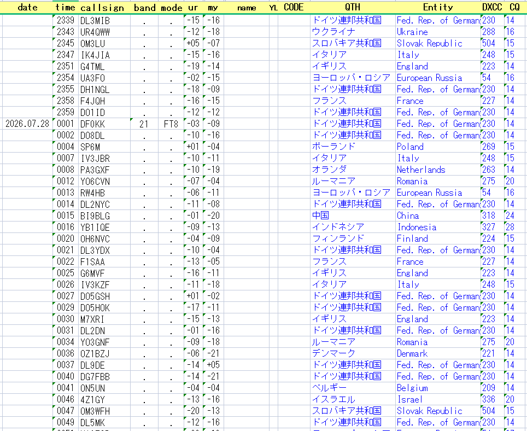Click QTH cell イスラエル
This screenshot has width=527, height=431.
coord(353,399)
